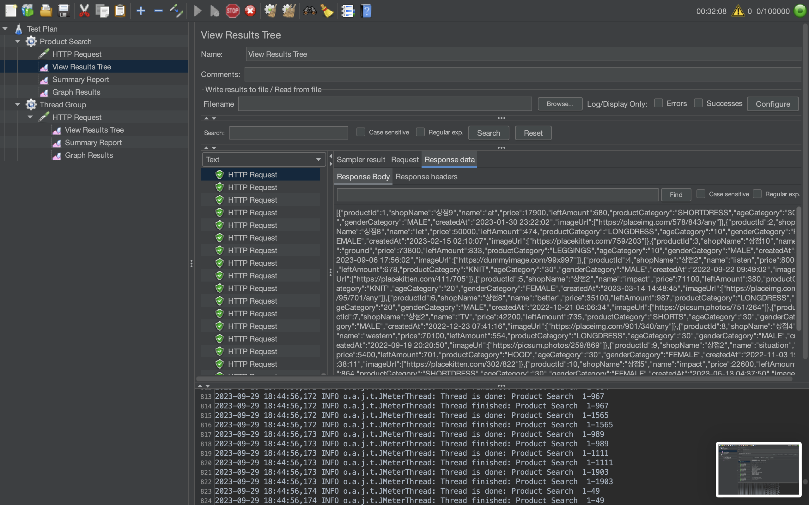Click the warning triangle log icon
The height and width of the screenshot is (505, 809).
coord(738,11)
